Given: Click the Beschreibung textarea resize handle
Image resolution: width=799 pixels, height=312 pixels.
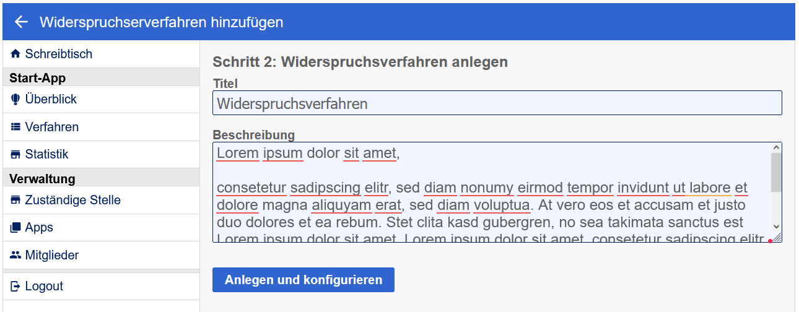Looking at the screenshot, I should pyautogui.click(x=777, y=238).
